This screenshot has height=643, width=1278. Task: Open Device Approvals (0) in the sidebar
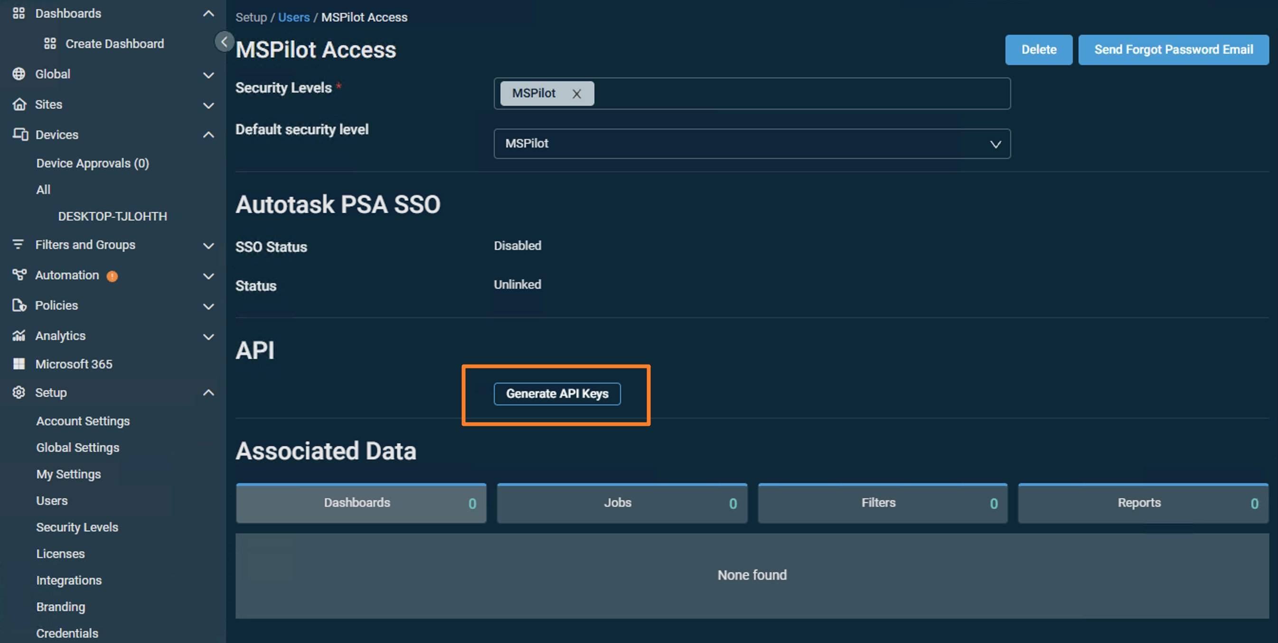93,163
